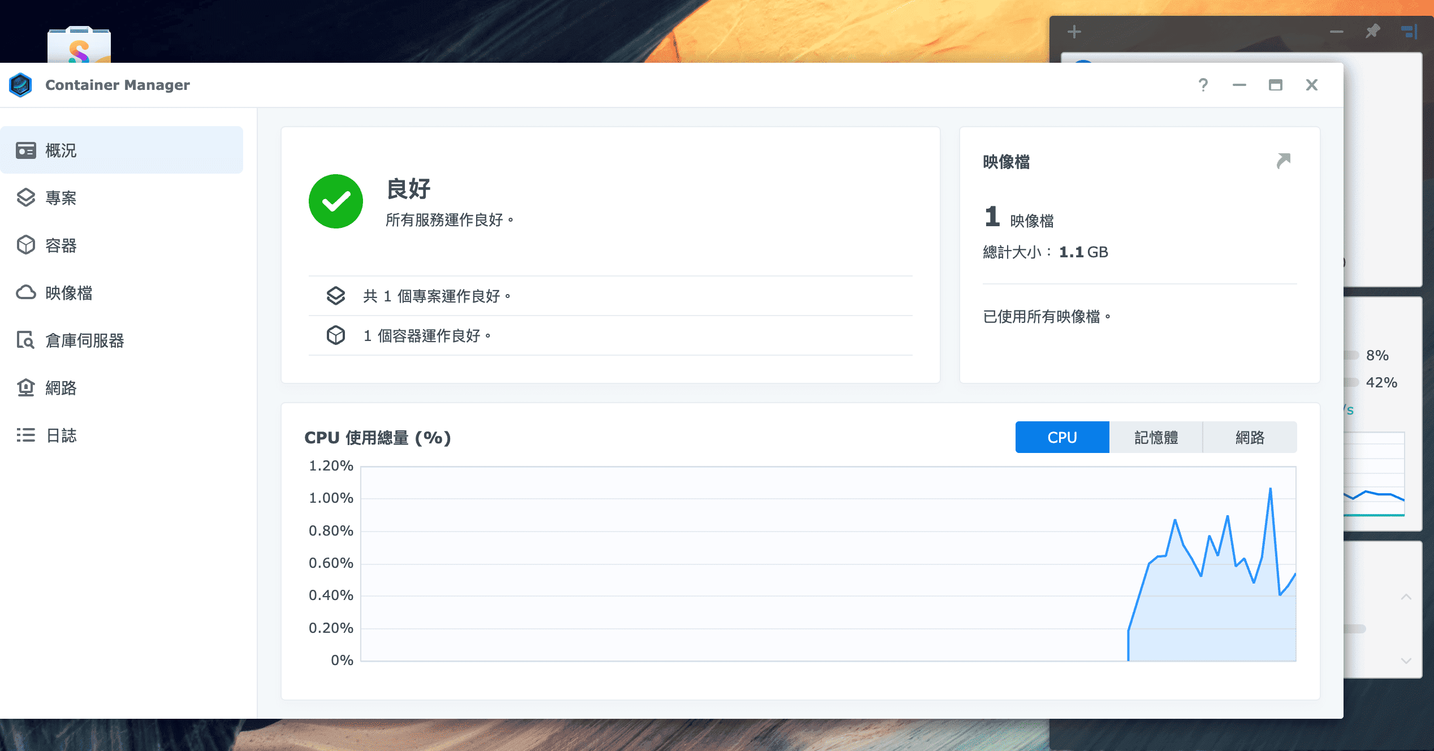Click the Package Center desktop icon
1434x751 pixels.
(79, 45)
